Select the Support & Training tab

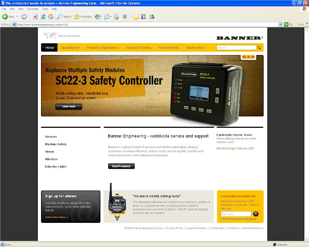click(139, 47)
